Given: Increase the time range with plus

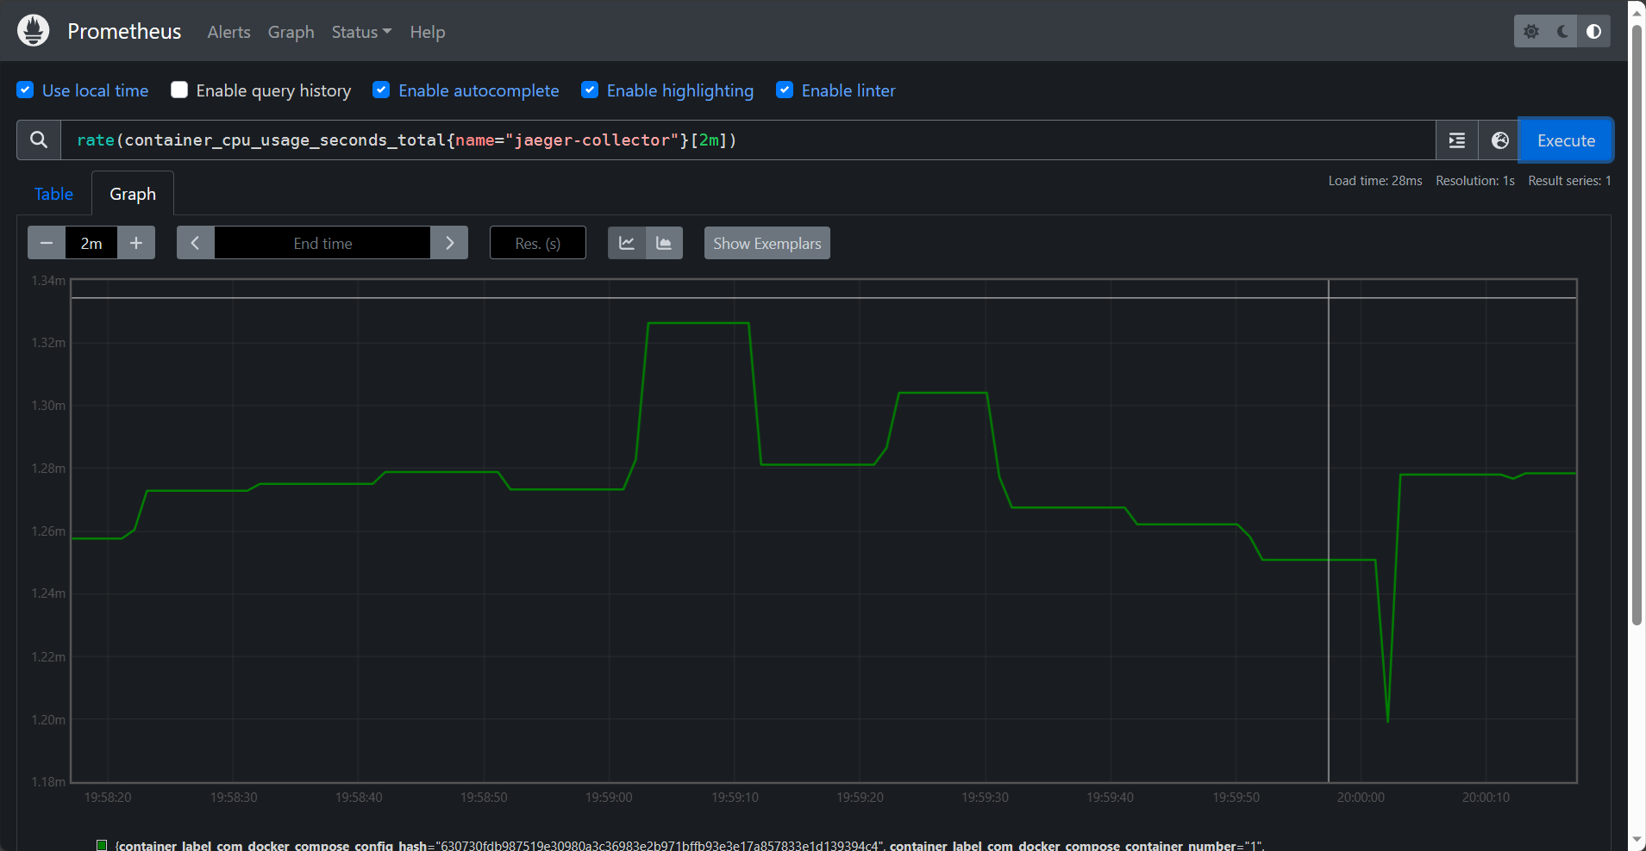Looking at the screenshot, I should (x=136, y=243).
